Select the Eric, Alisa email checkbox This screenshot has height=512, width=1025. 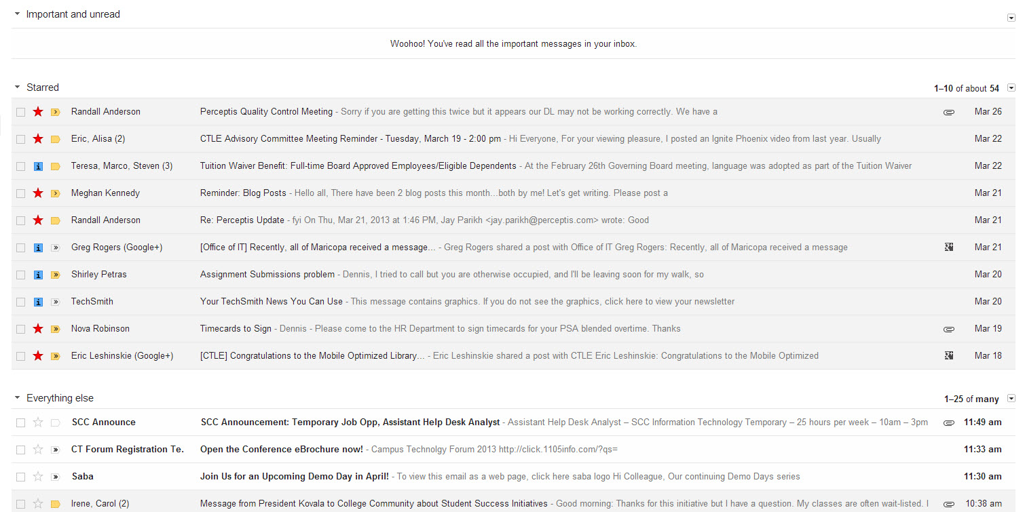pyautogui.click(x=20, y=139)
